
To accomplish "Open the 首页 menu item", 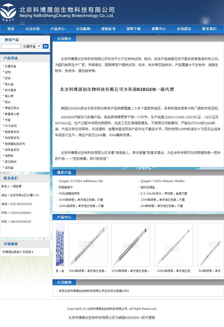I will point(11,29).
